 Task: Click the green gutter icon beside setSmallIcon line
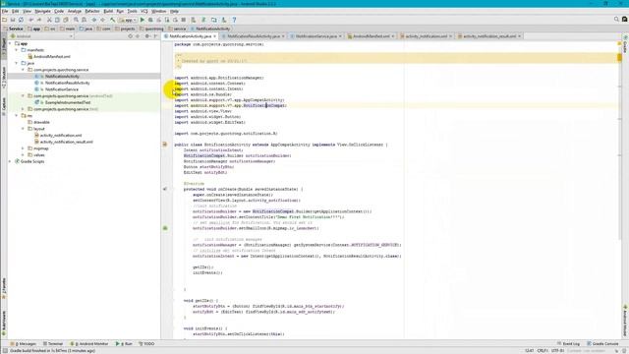pos(165,228)
